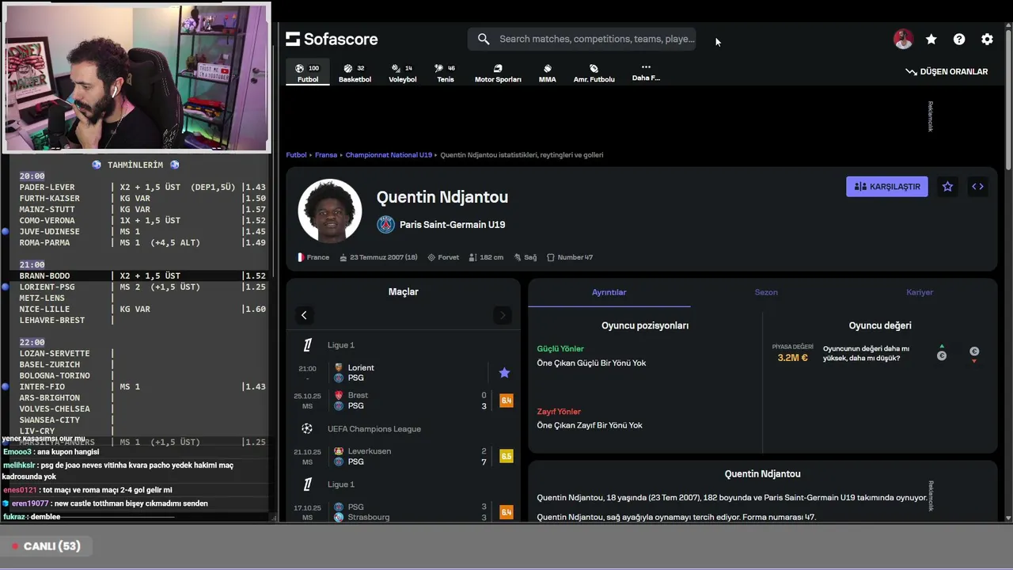The width and height of the screenshot is (1013, 570).
Task: Open the help question mark icon
Action: [x=959, y=39]
